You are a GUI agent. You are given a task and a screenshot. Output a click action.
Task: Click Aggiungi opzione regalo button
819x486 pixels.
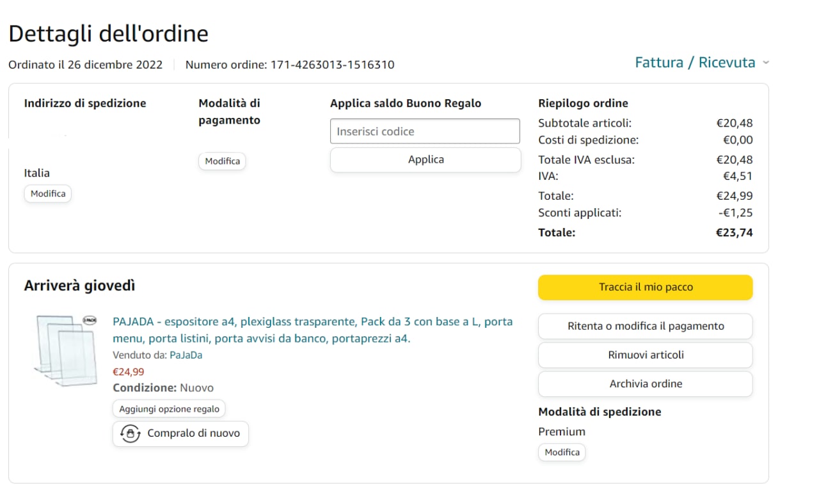point(169,409)
